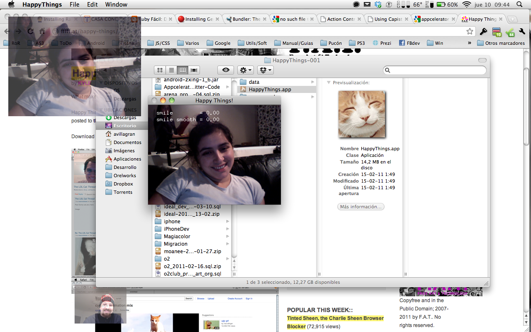Toggle Finder toolbar with pill button
Viewport: 531px width, 332px height.
click(x=482, y=60)
